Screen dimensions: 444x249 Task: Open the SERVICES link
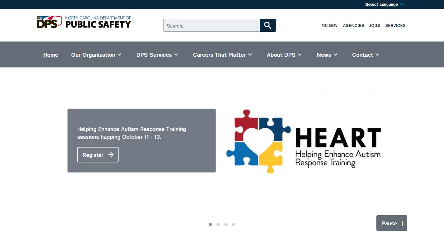[x=395, y=25]
